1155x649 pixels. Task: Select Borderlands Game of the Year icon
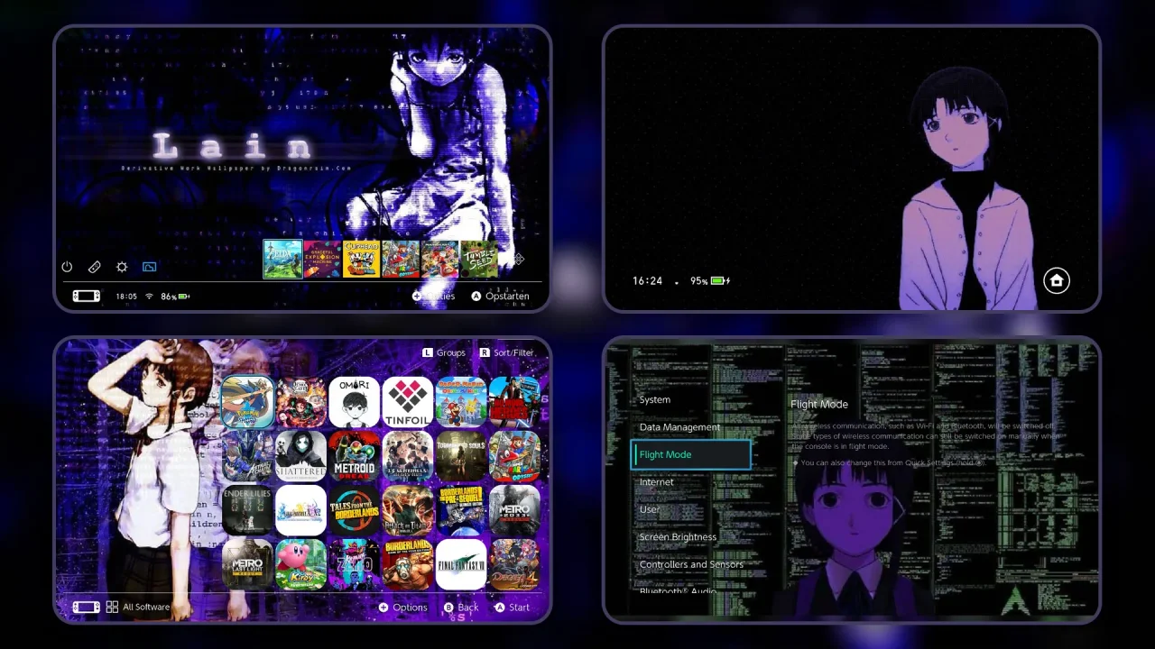click(x=408, y=564)
